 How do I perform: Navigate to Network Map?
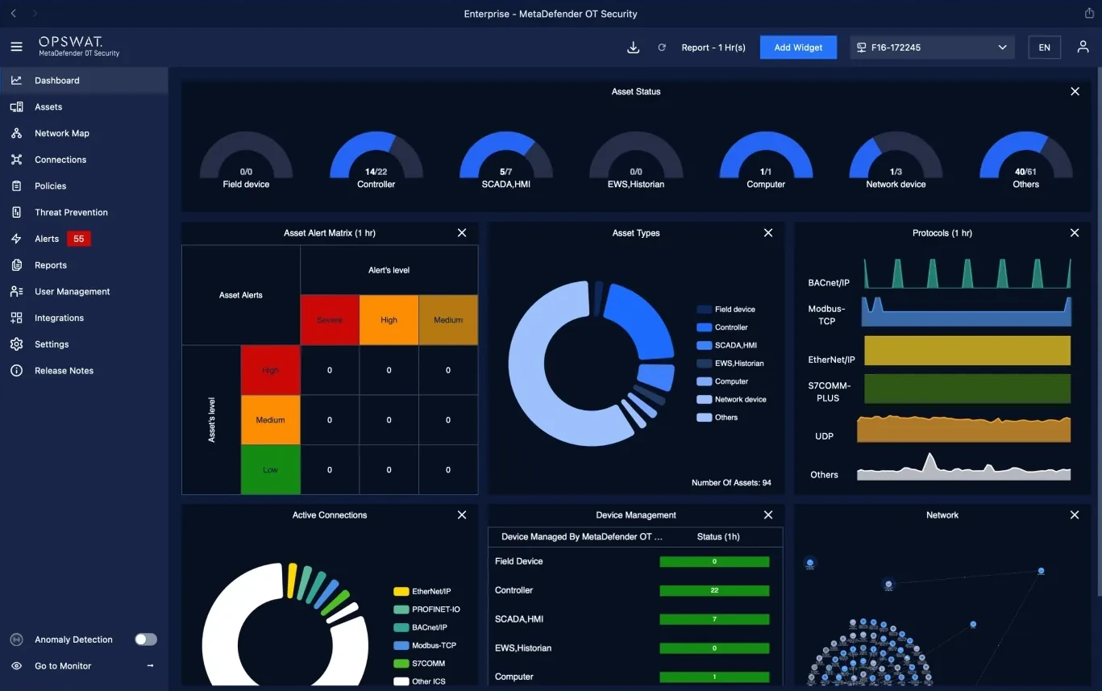point(84,133)
